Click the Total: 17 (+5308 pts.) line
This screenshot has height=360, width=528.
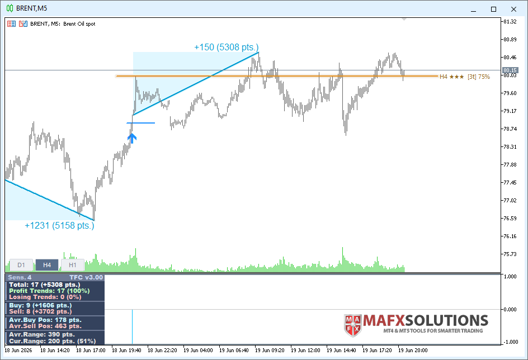tap(44, 285)
